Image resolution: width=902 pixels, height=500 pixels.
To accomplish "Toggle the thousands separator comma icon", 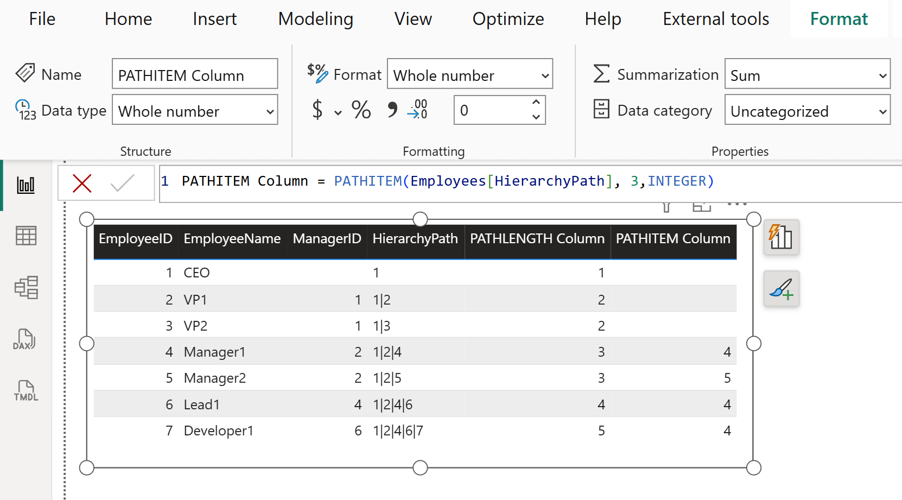I will tap(392, 110).
